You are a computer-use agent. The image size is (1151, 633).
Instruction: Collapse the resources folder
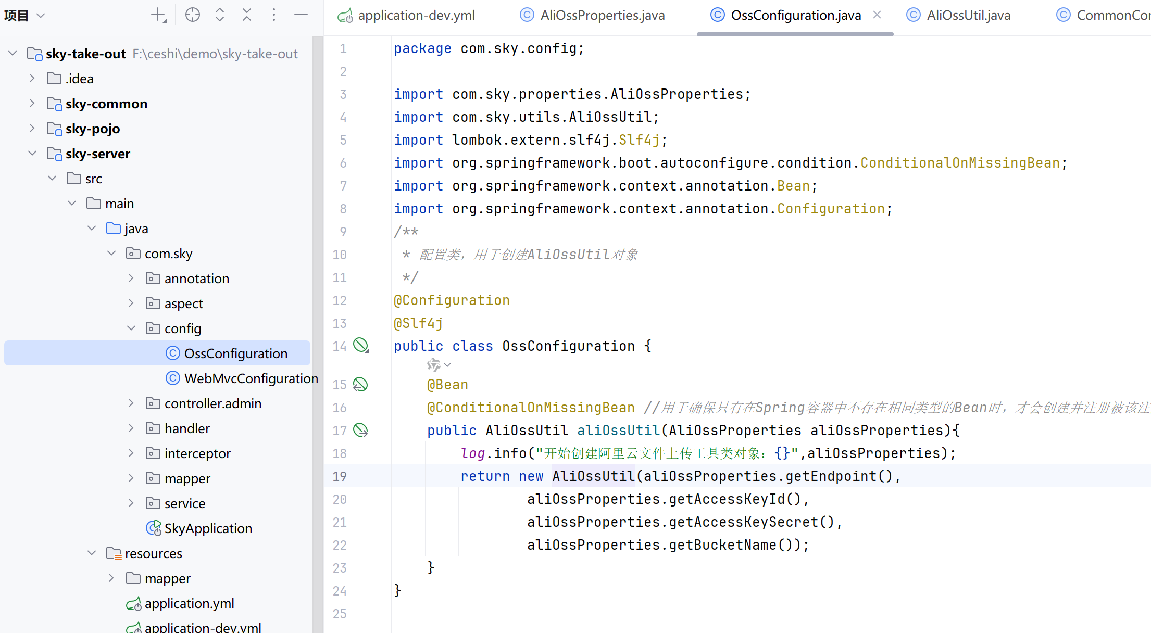tap(92, 553)
